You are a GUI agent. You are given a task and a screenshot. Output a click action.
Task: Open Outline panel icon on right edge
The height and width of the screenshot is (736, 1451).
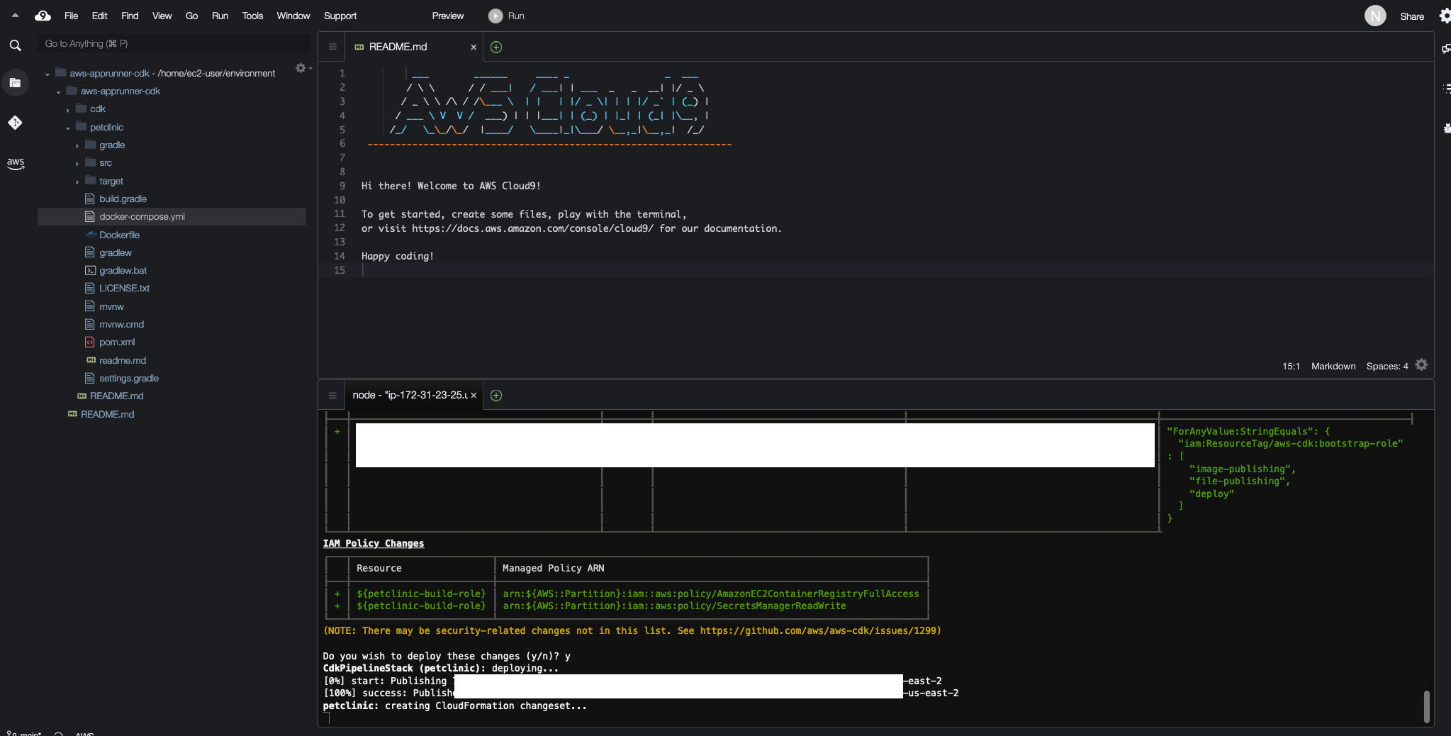click(1446, 89)
